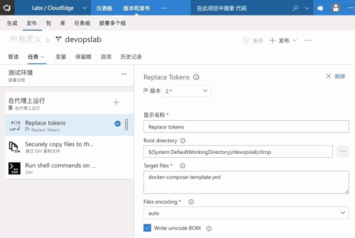The width and height of the screenshot is (355, 238).
Task: Focus the 在此项目中搜索 代码 search box
Action: point(240,8)
